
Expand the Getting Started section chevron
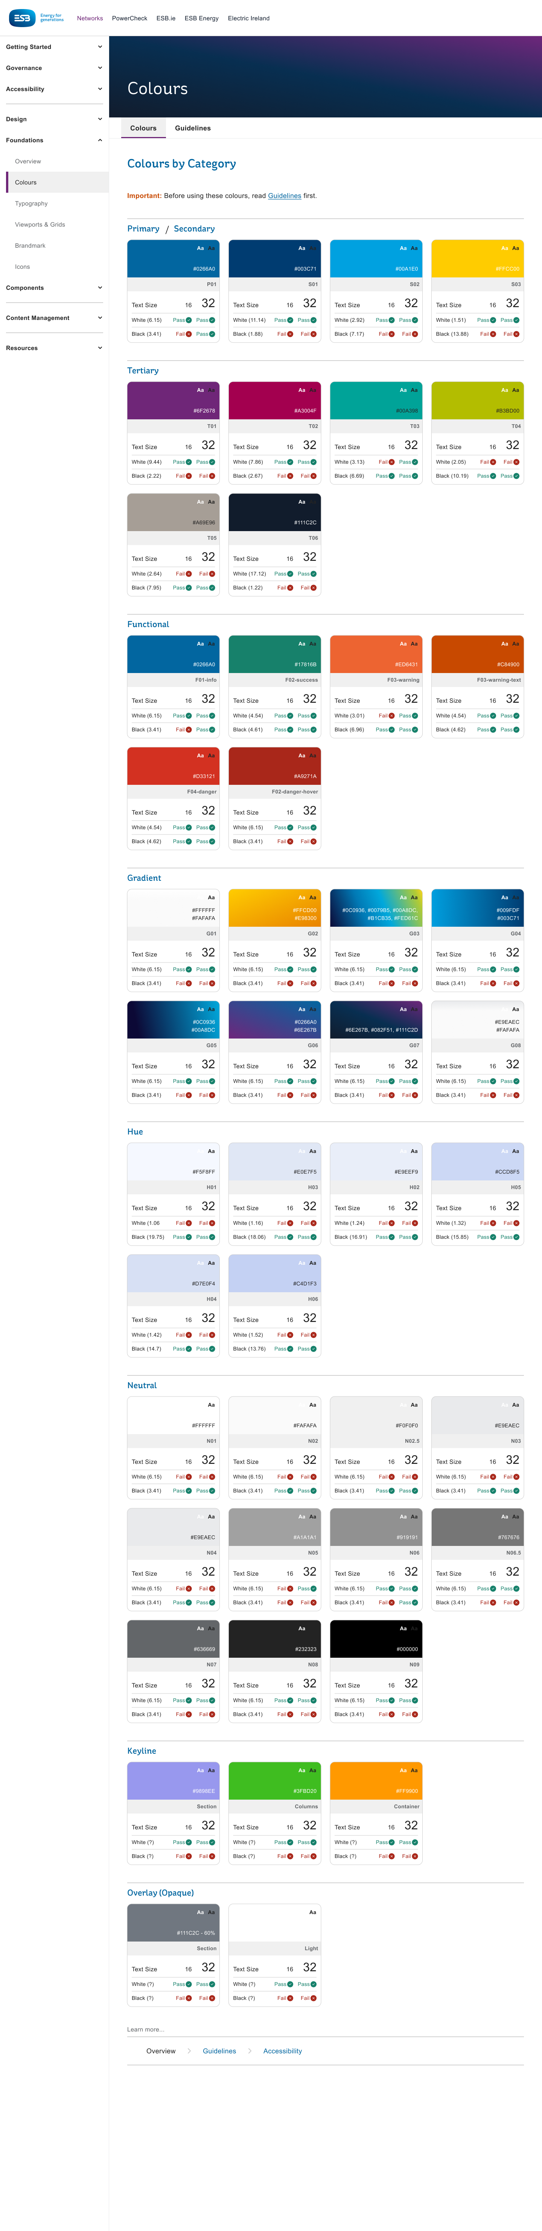[100, 47]
